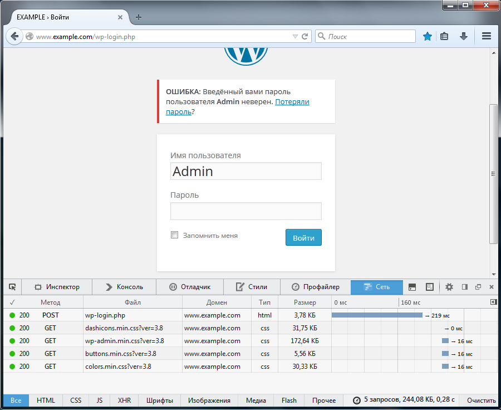
Task: Switch to the Консоль tab
Action: click(x=124, y=287)
